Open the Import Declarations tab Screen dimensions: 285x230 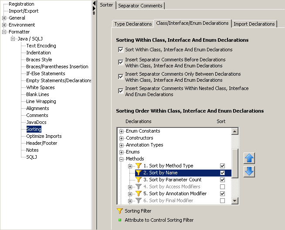tap(254, 24)
